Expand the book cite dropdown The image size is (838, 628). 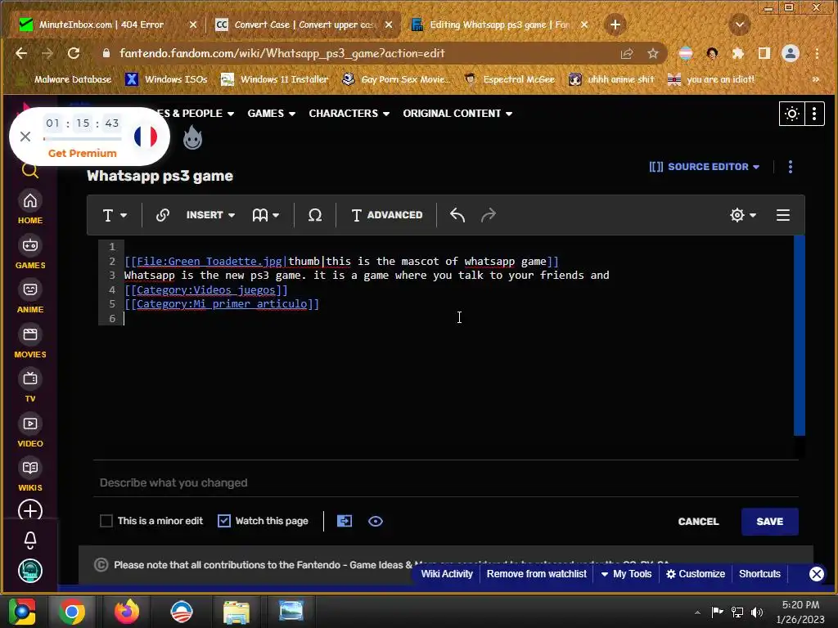266,215
